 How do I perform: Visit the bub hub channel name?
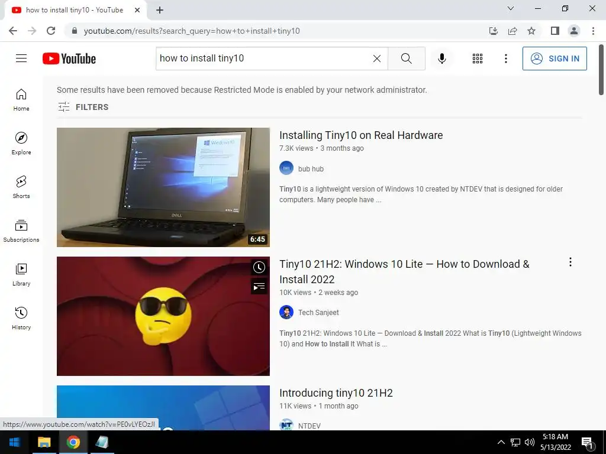[x=311, y=168]
